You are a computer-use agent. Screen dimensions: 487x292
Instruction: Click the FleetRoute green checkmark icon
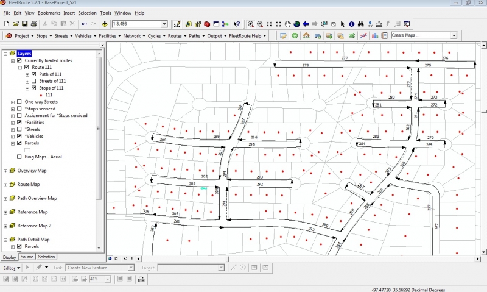[x=295, y=36]
